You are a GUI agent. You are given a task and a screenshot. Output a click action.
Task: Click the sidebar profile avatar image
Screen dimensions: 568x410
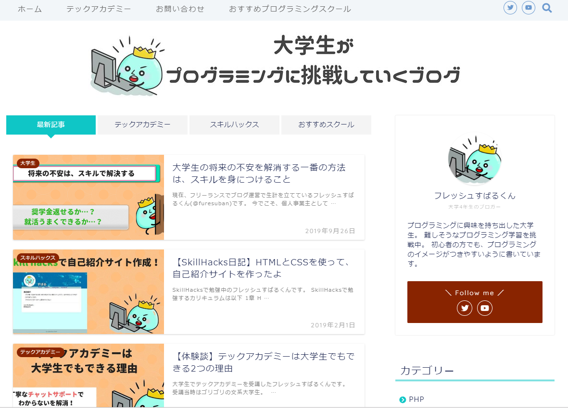tap(475, 159)
